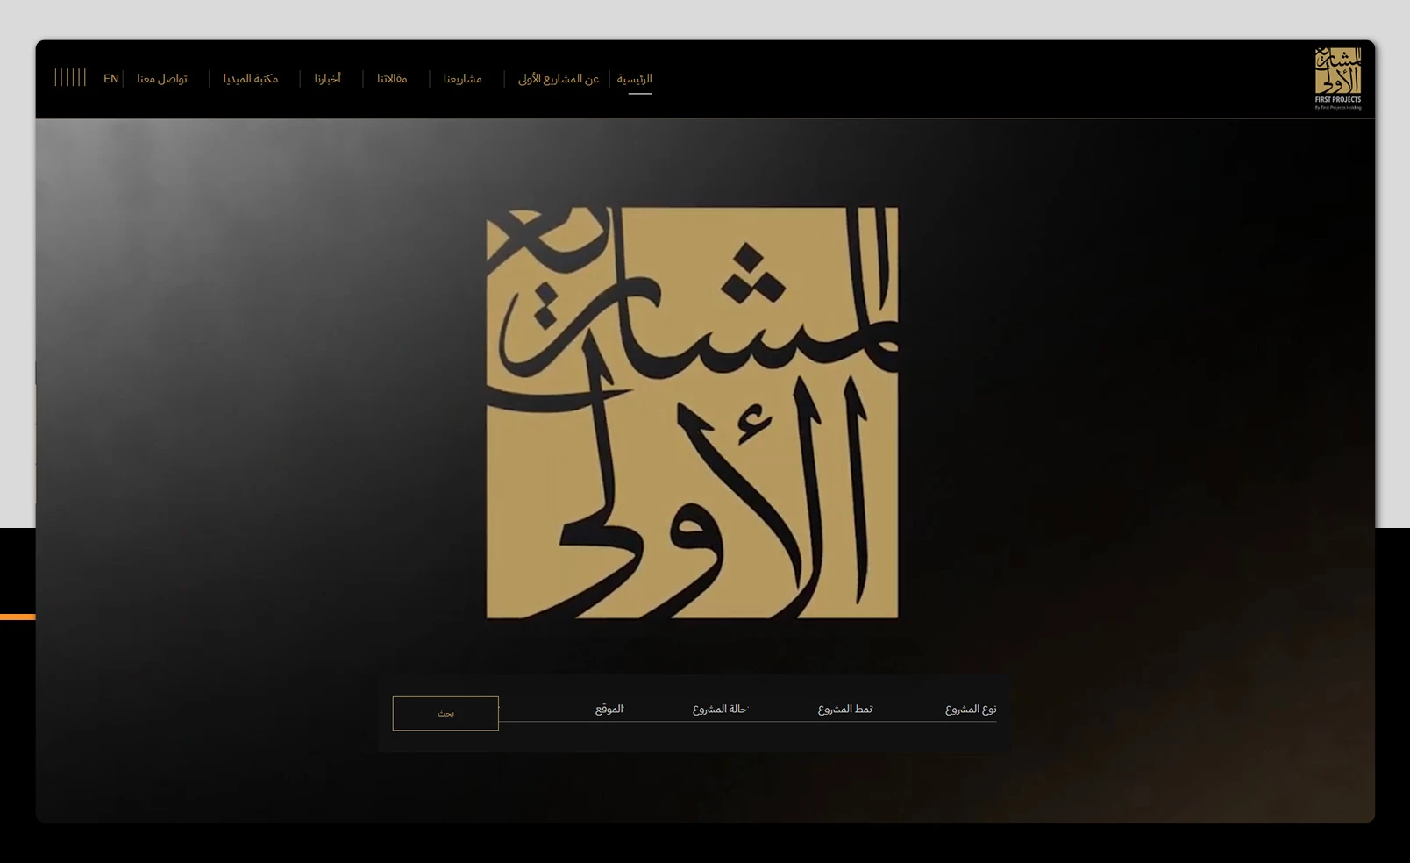Open مشاريعنا from the navigation
This screenshot has width=1410, height=863.
click(463, 79)
